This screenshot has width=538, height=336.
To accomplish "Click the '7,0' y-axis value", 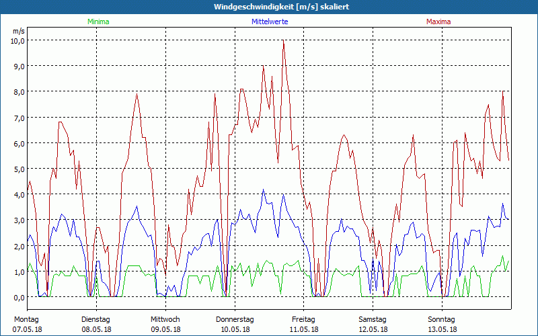I will coord(20,118).
